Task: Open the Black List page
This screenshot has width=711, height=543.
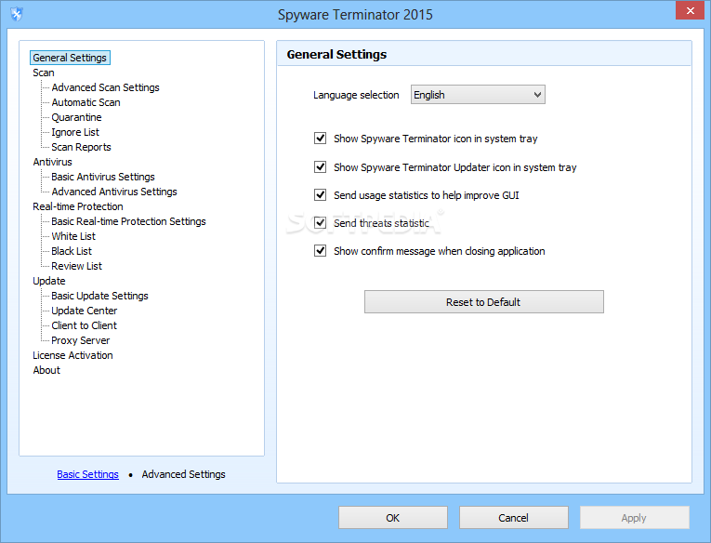Action: 72,251
